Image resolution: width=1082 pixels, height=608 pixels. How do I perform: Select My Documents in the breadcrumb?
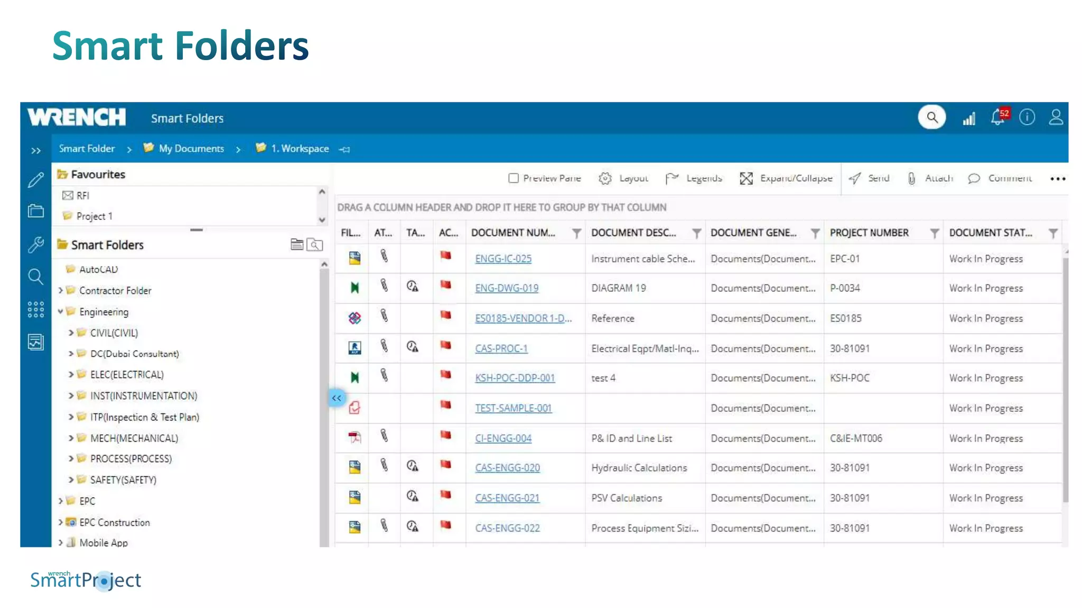tap(191, 149)
